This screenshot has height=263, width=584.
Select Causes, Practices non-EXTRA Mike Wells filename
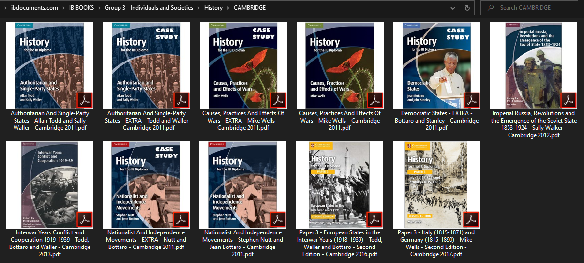pyautogui.click(x=340, y=121)
